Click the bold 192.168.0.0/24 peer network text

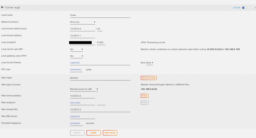[x=149, y=89]
